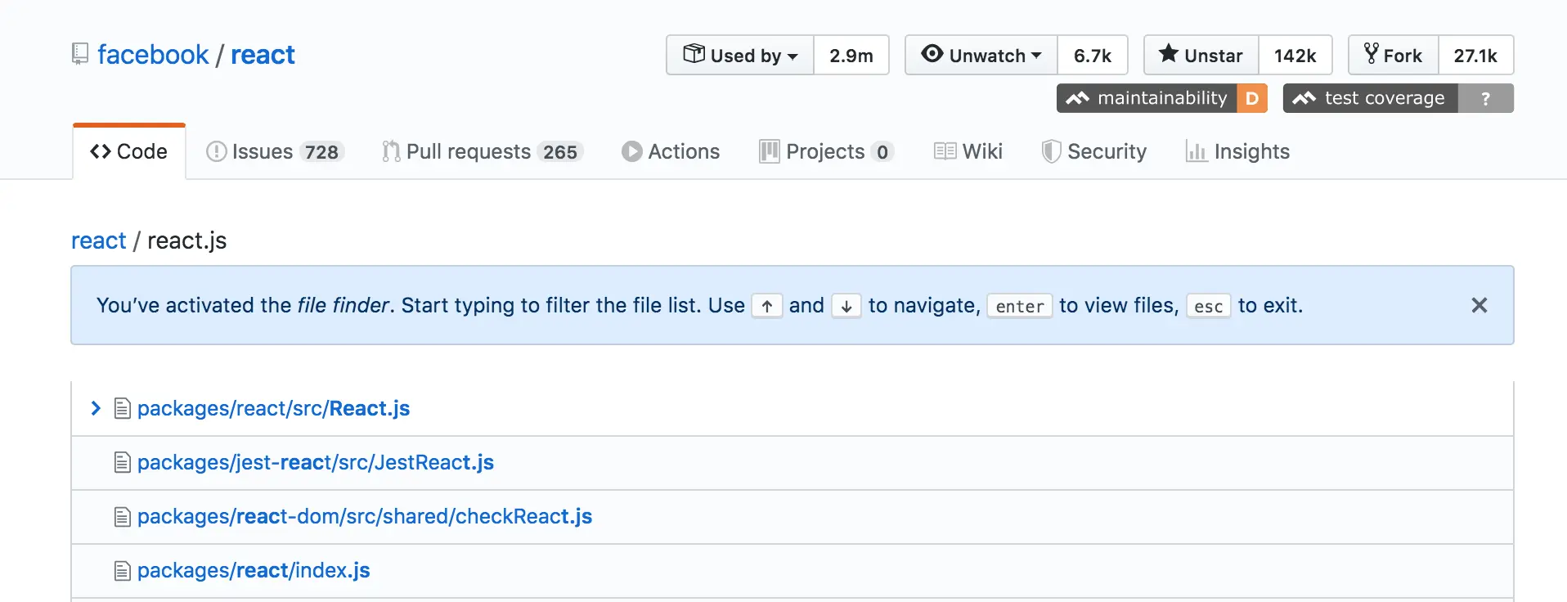Click the file icon beside checkReact.js
This screenshot has height=602, width=1567.
coord(123,517)
